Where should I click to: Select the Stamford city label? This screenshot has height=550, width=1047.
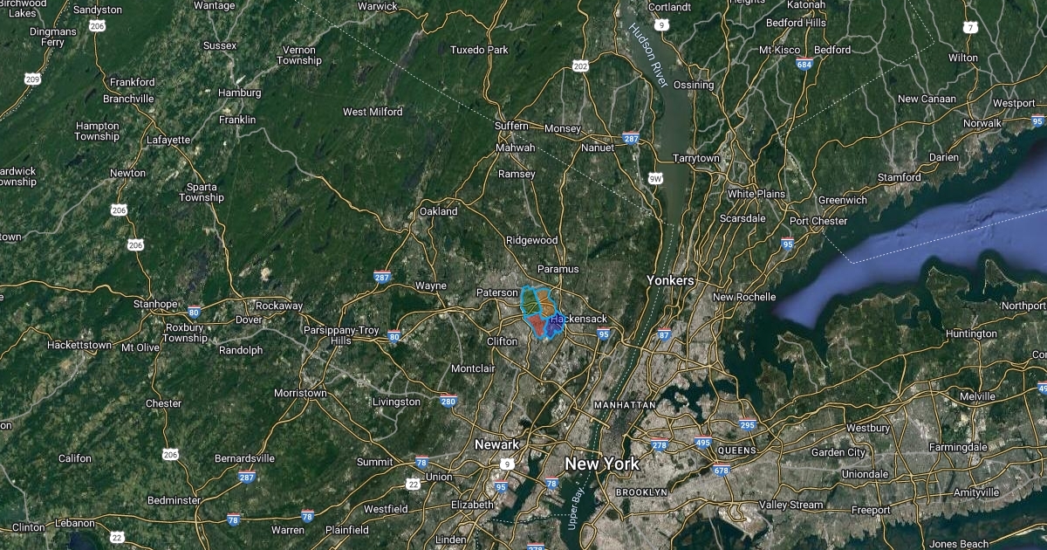(x=899, y=177)
